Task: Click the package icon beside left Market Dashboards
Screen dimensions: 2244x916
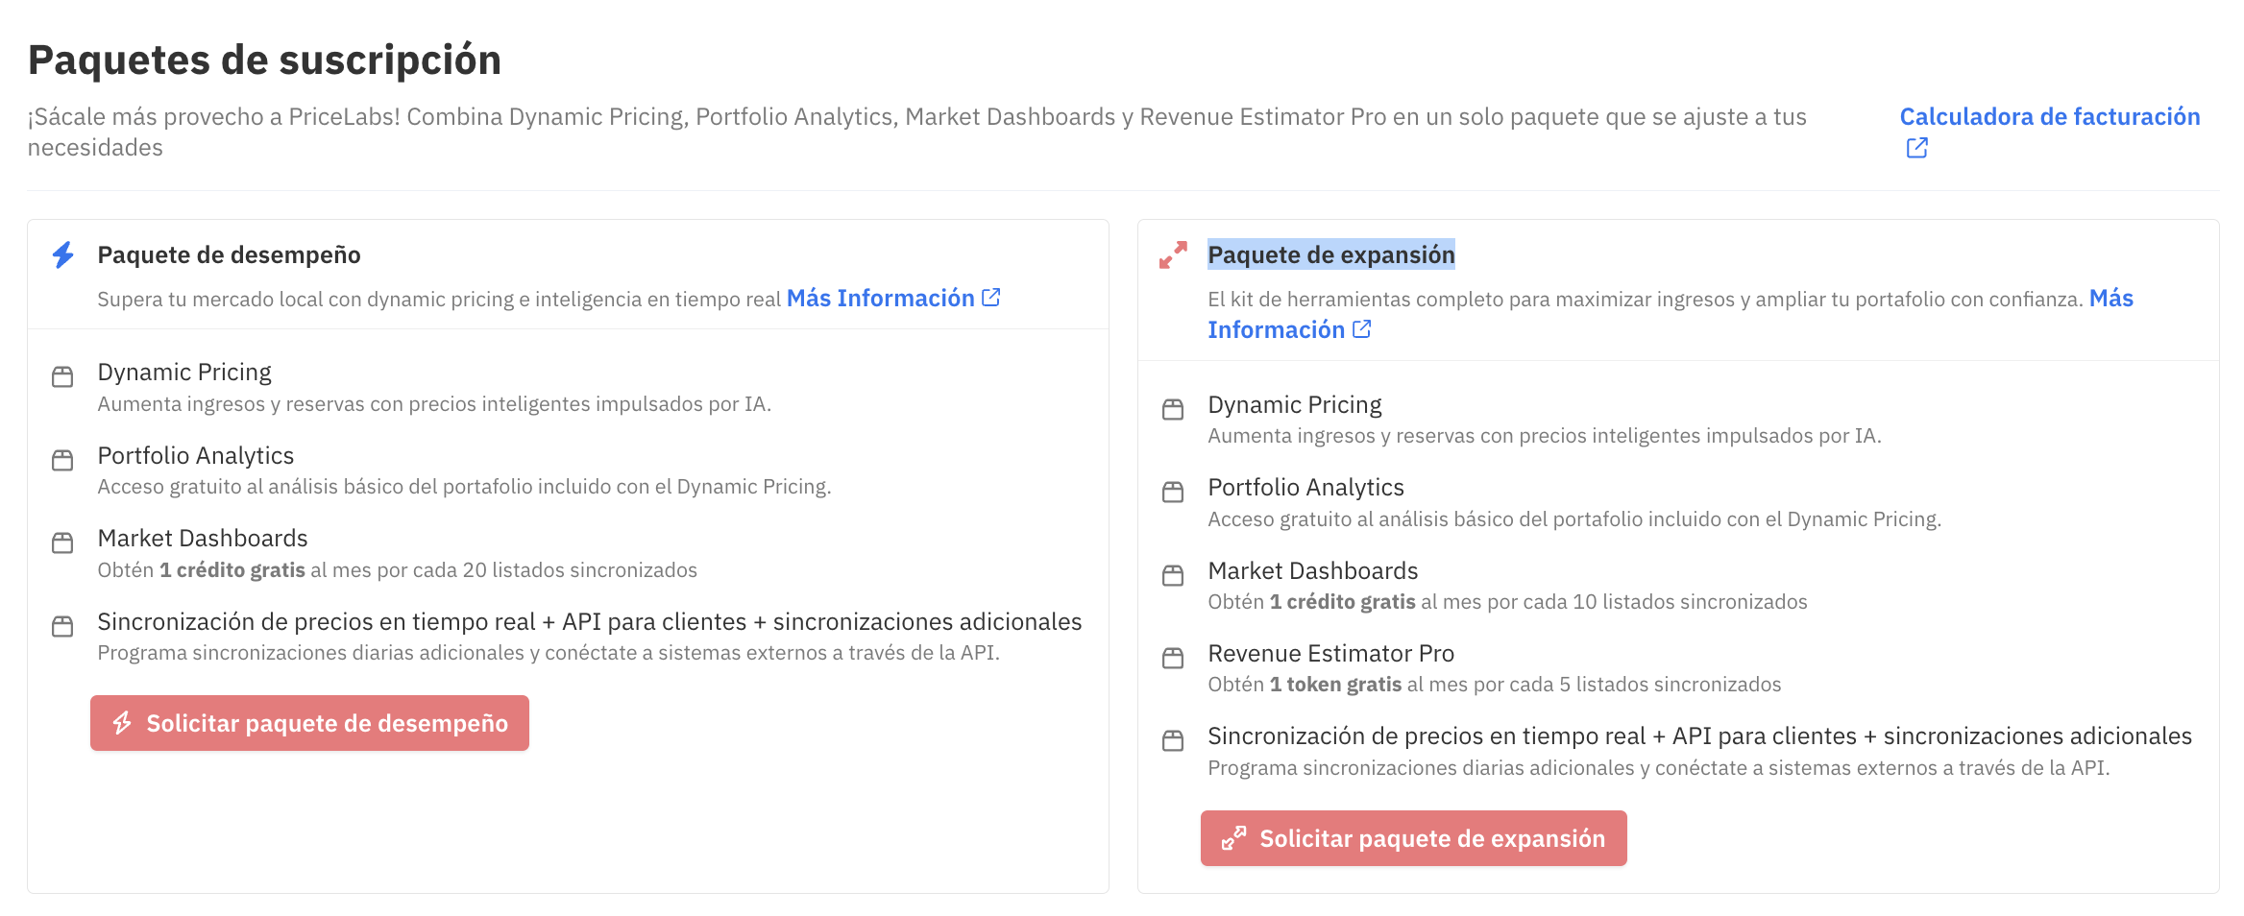Action: pos(62,542)
